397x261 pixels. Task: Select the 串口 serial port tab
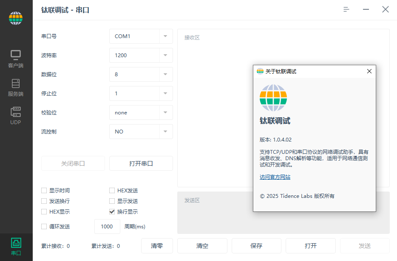(x=16, y=247)
